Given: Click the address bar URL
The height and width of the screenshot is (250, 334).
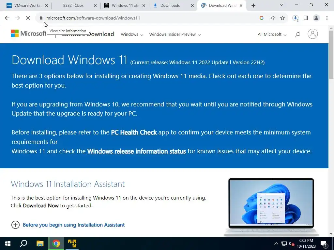Looking at the screenshot, I should point(93,18).
